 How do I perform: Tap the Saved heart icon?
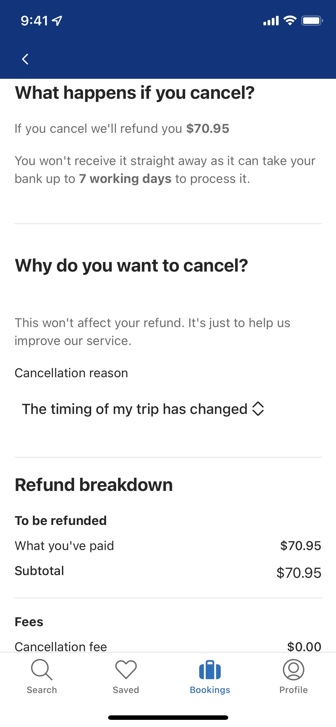pos(126,670)
